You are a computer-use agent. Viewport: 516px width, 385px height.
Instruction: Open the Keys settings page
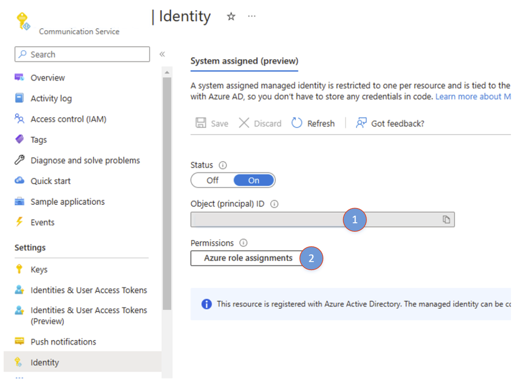(x=39, y=270)
